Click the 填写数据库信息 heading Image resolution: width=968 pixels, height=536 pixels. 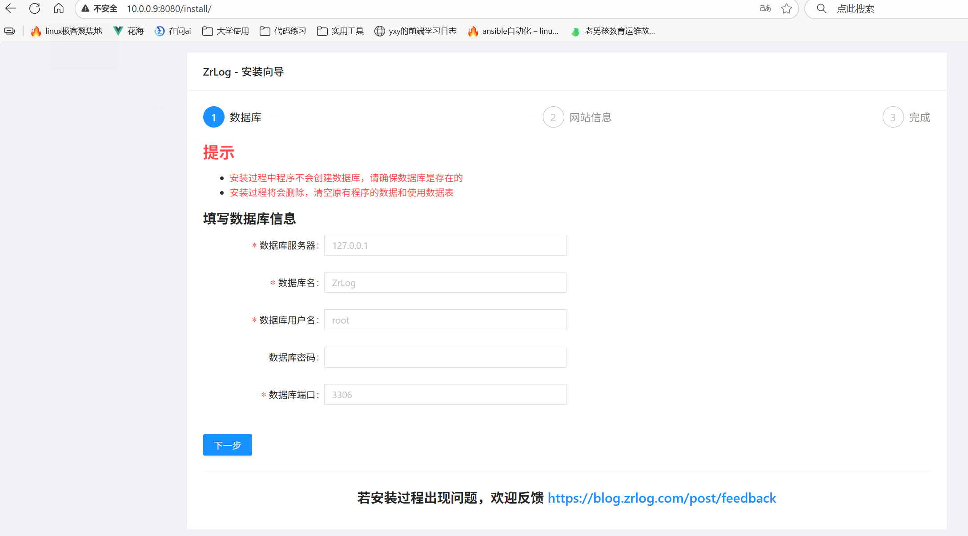[249, 219]
